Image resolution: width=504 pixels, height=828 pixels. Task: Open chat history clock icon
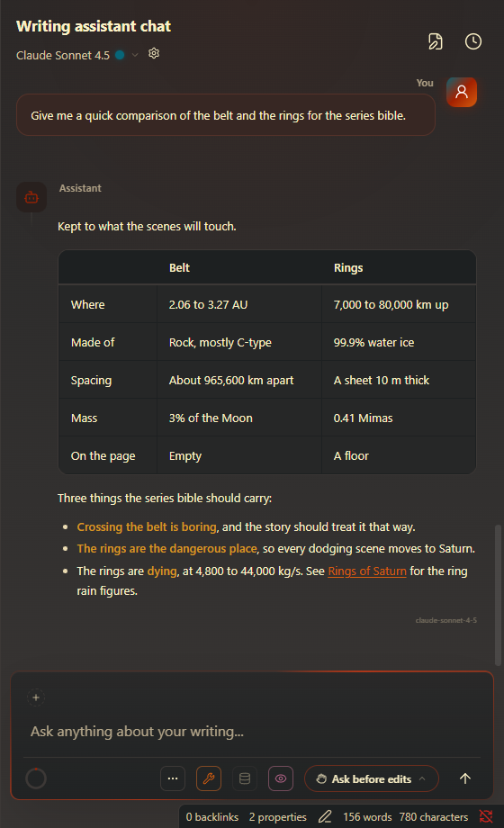(x=472, y=41)
